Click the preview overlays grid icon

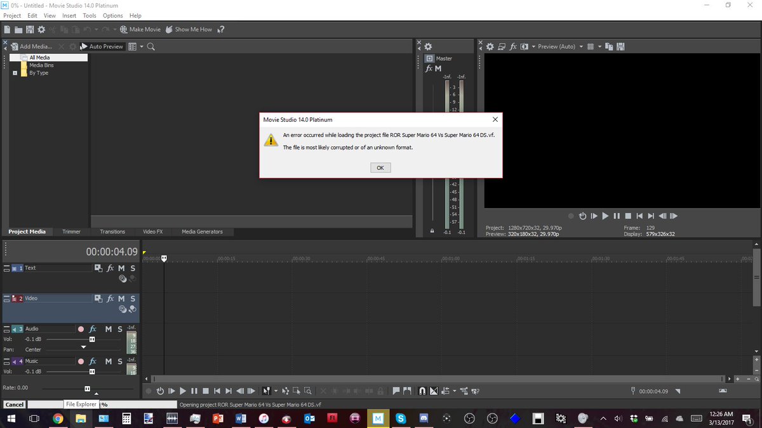(591, 46)
